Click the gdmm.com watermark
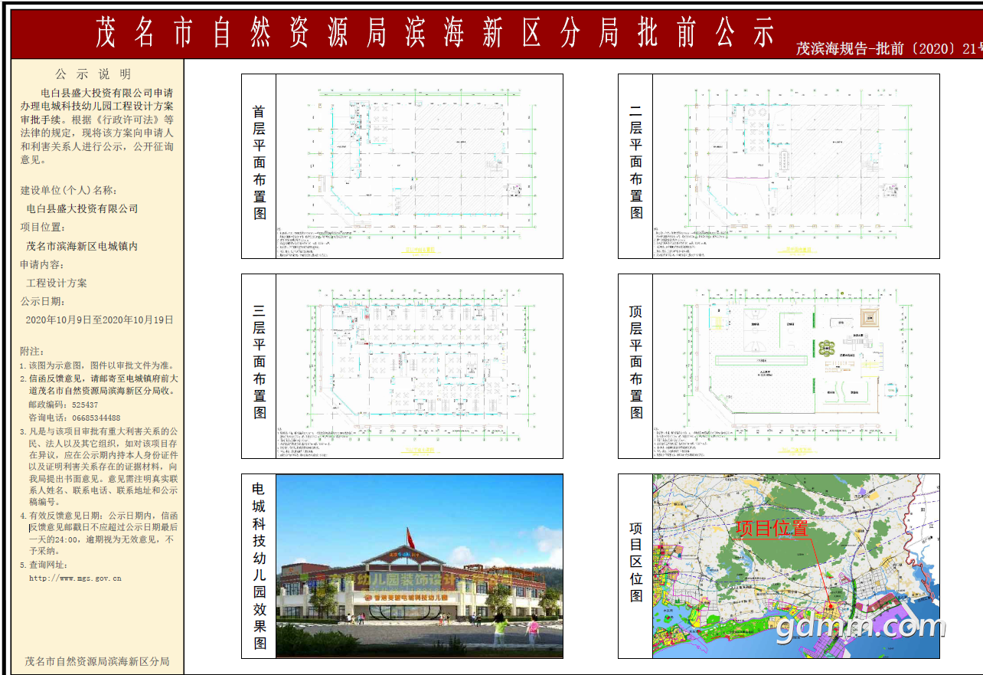Viewport: 983px width, 675px height. [861, 627]
